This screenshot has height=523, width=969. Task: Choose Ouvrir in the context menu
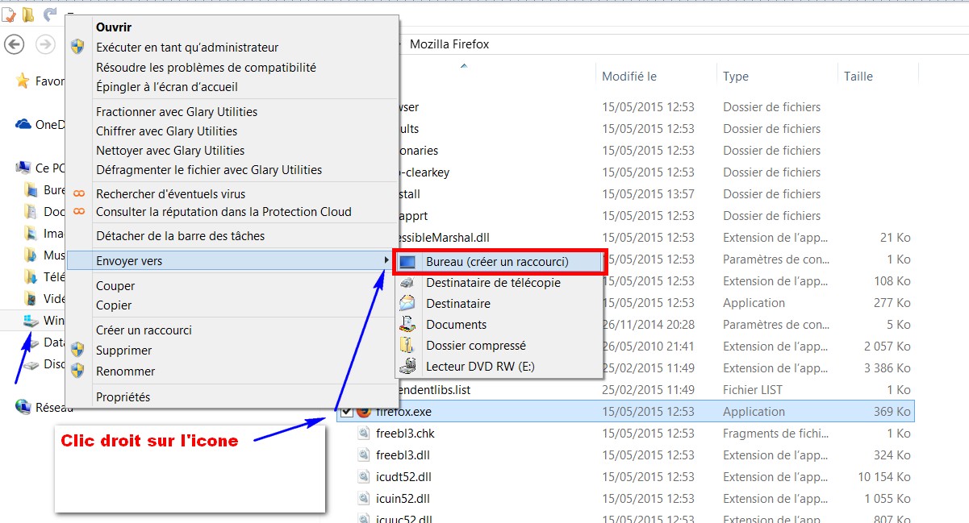tap(114, 27)
